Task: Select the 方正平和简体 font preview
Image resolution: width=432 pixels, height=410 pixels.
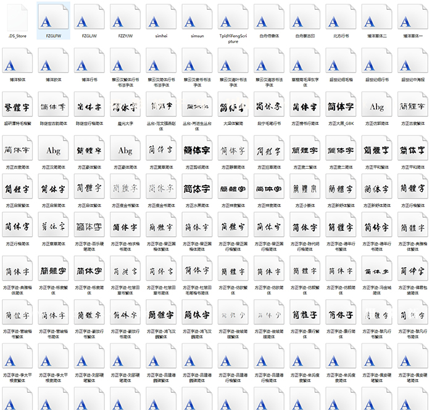Action: pyautogui.click(x=413, y=148)
